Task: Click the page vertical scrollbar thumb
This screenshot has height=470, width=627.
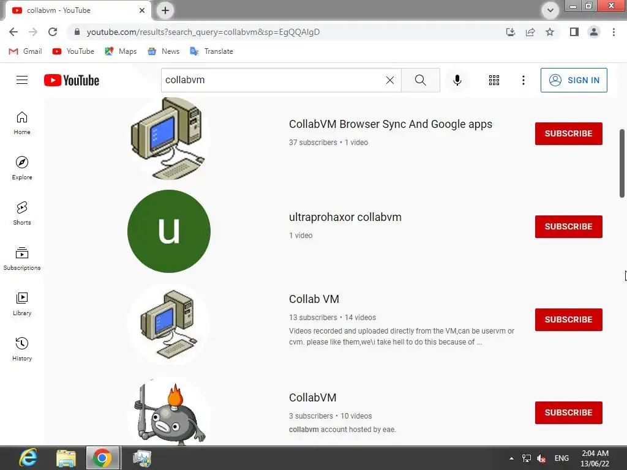Action: coord(622,163)
